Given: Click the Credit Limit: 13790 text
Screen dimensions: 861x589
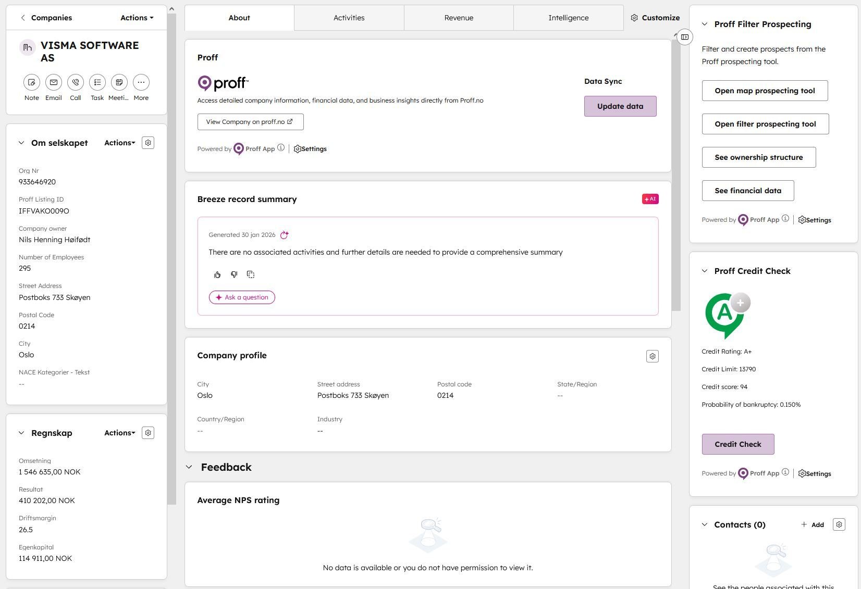Looking at the screenshot, I should (729, 369).
